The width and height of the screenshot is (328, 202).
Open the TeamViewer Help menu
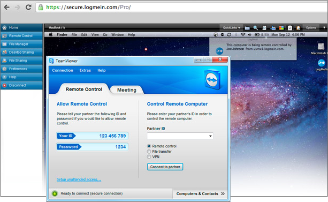click(x=102, y=70)
